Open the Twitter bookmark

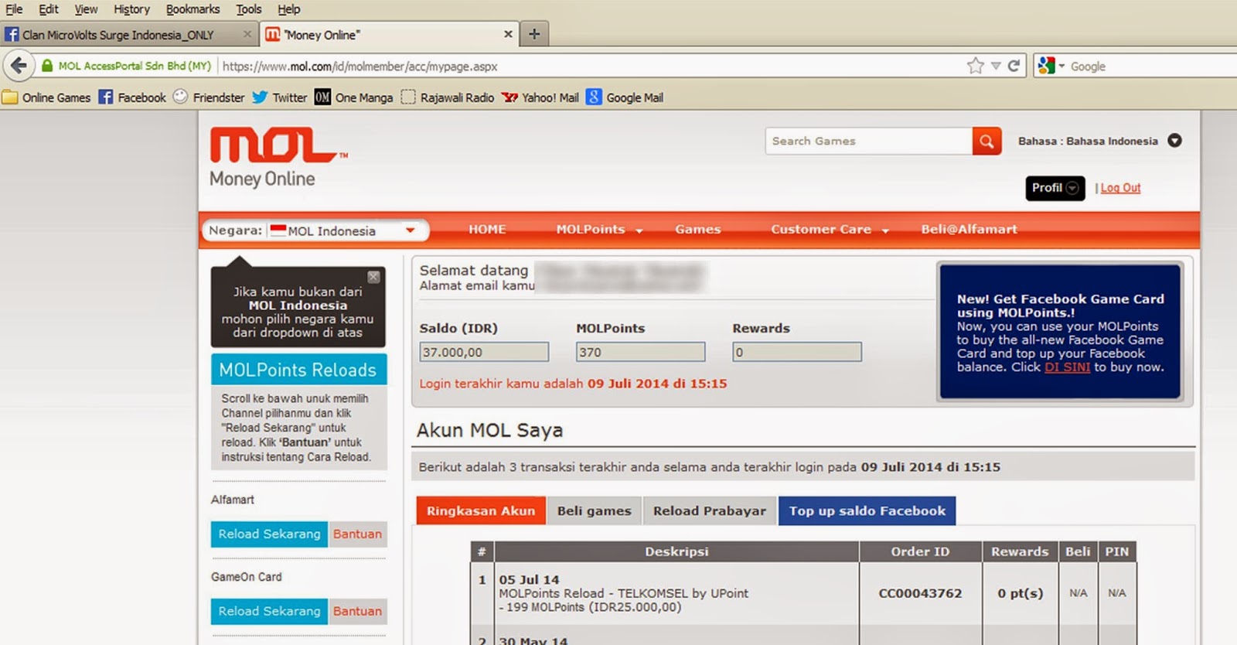tap(280, 97)
